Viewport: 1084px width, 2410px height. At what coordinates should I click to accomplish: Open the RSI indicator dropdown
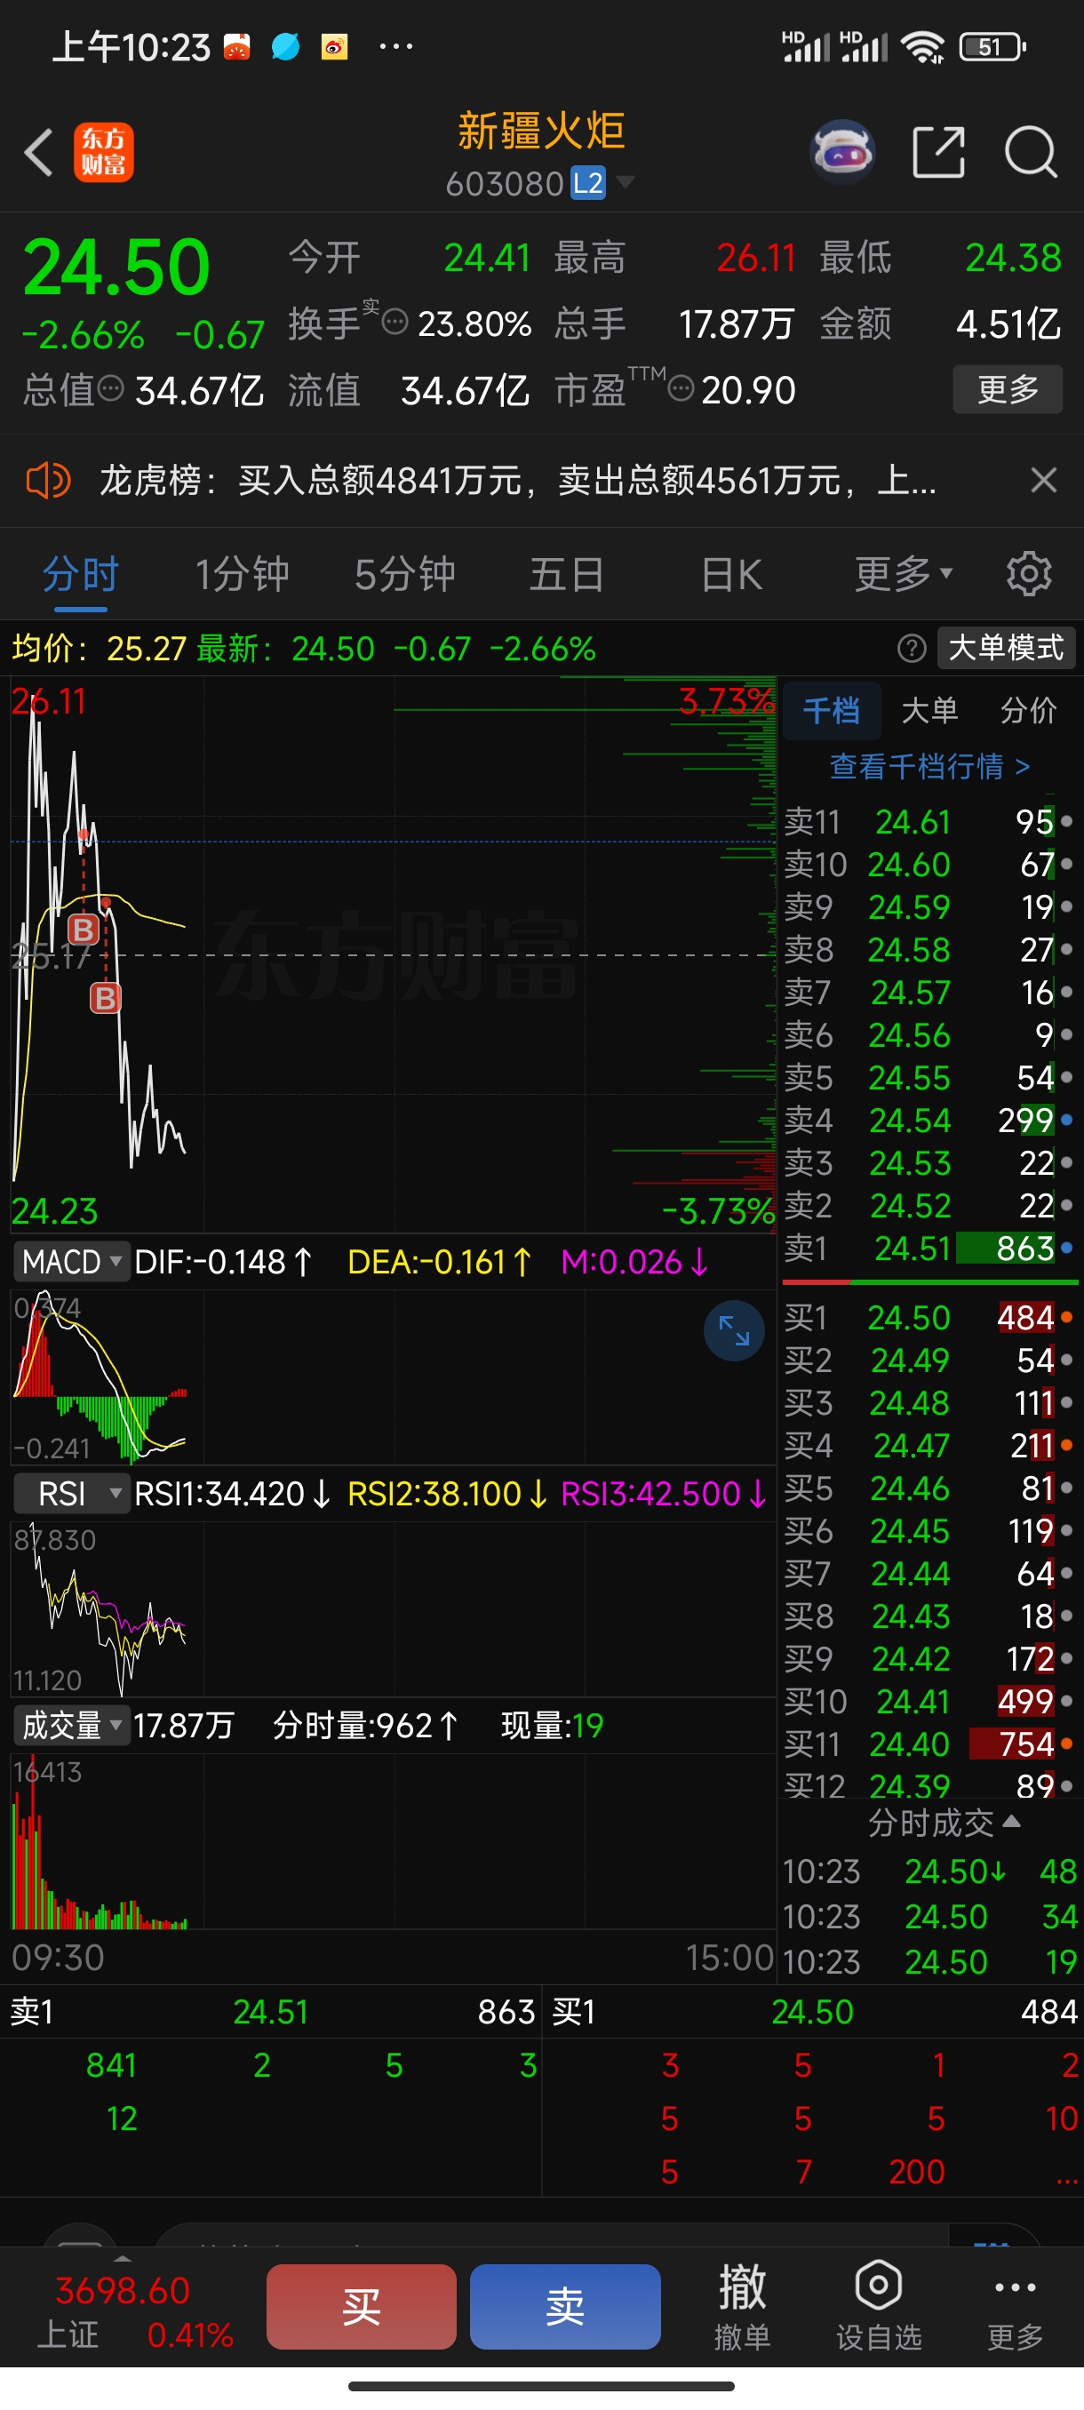pyautogui.click(x=71, y=1494)
